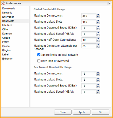Decrease global Maximum Upload Speed

click(98, 35)
